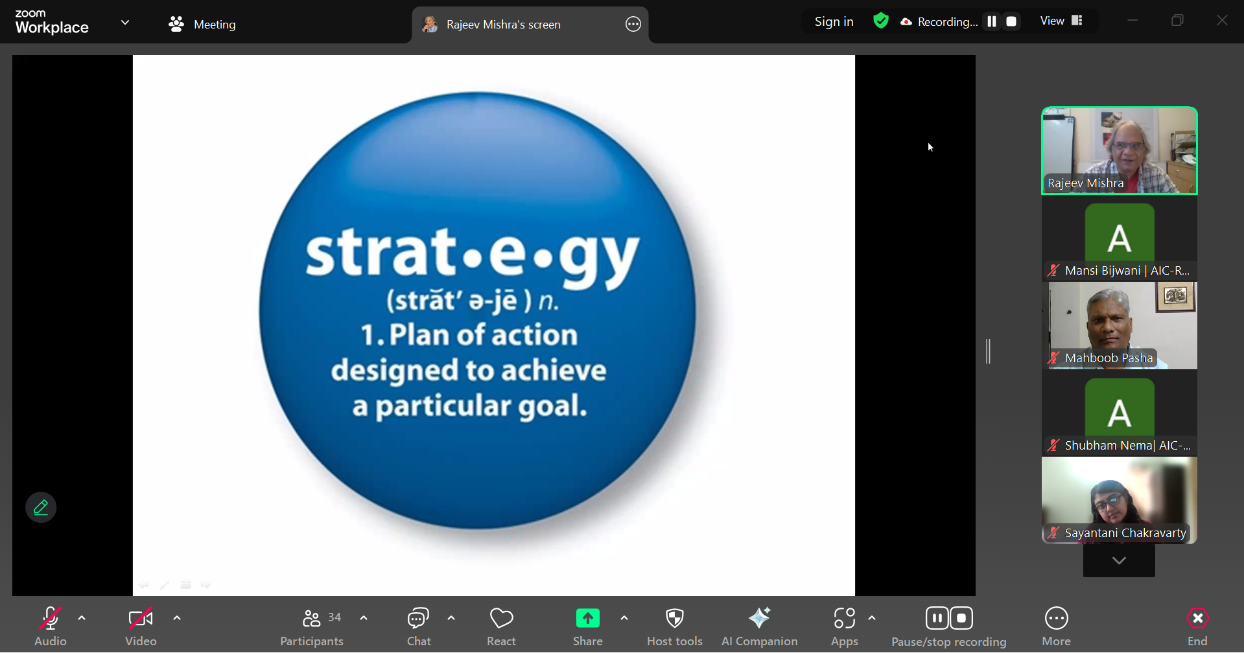Viewport: 1244px width, 653px height.
Task: Open the View layout menu
Action: pos(1061,21)
